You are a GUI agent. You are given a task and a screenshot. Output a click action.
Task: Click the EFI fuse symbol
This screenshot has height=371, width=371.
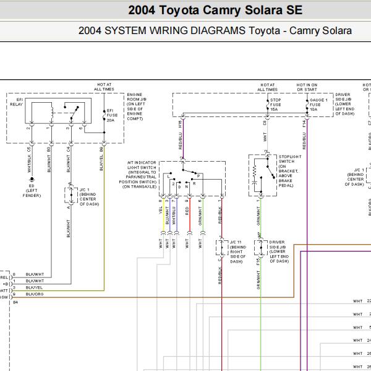[x=104, y=115]
